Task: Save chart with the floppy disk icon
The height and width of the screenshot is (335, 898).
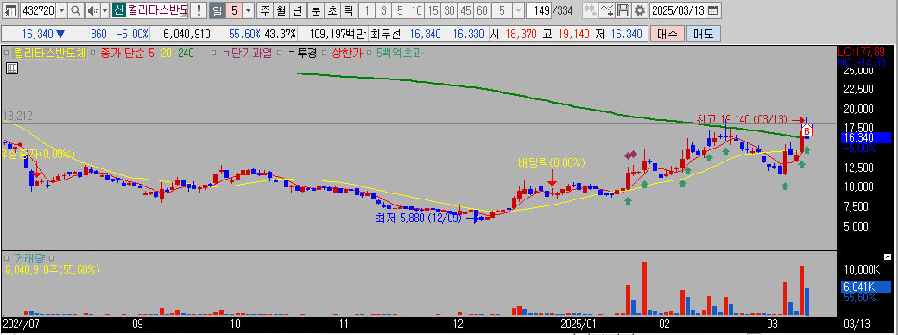Action: coord(623,9)
